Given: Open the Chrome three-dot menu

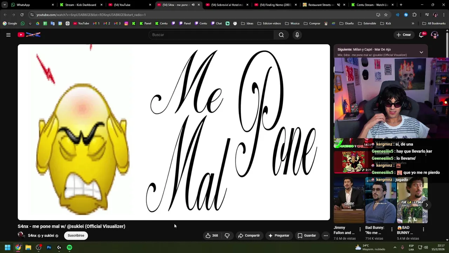Looking at the screenshot, I should coord(444,15).
